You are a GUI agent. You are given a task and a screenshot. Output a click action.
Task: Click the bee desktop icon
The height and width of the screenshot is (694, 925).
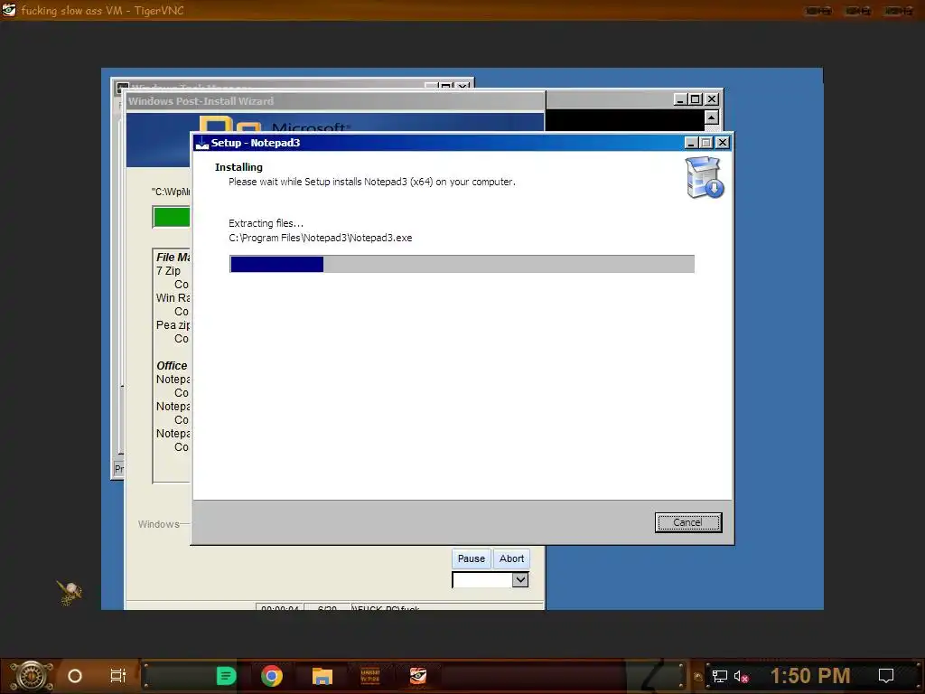click(x=69, y=592)
